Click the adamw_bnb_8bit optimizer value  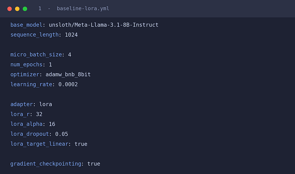tap(68, 74)
